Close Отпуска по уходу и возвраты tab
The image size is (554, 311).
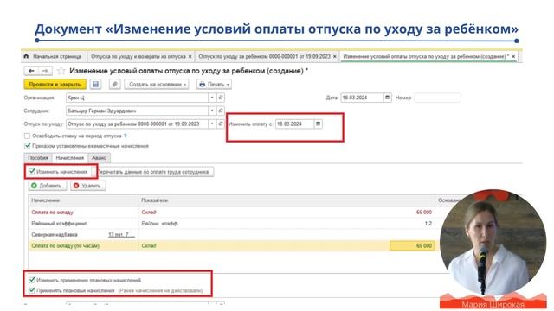[190, 56]
